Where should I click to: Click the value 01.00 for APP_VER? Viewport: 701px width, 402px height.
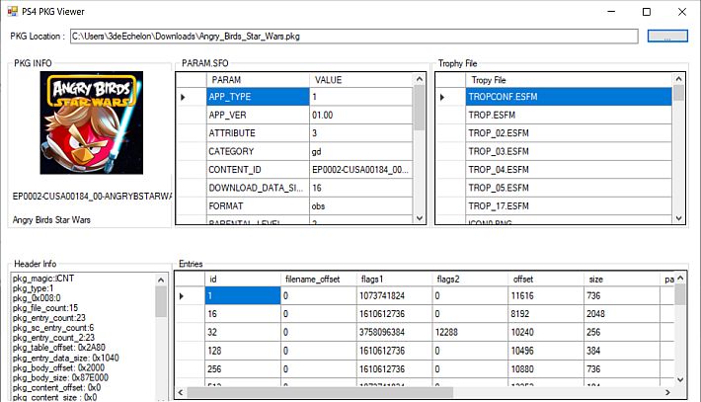click(360, 115)
